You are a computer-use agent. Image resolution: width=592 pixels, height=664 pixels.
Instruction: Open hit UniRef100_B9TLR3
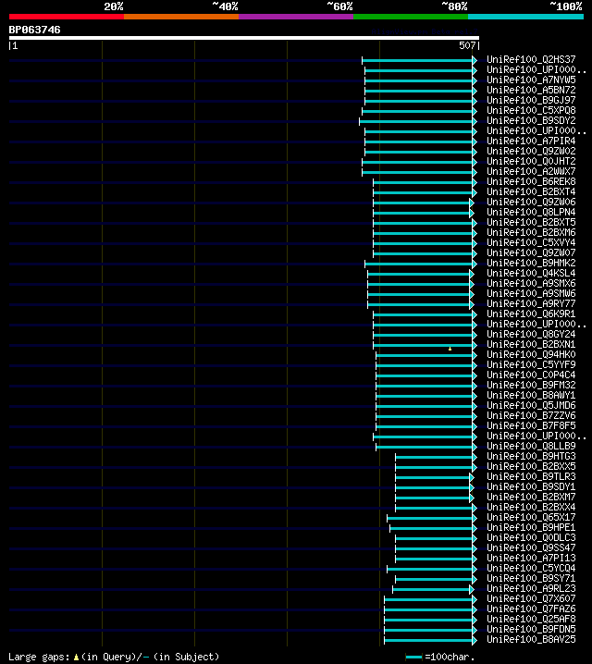pyautogui.click(x=531, y=476)
